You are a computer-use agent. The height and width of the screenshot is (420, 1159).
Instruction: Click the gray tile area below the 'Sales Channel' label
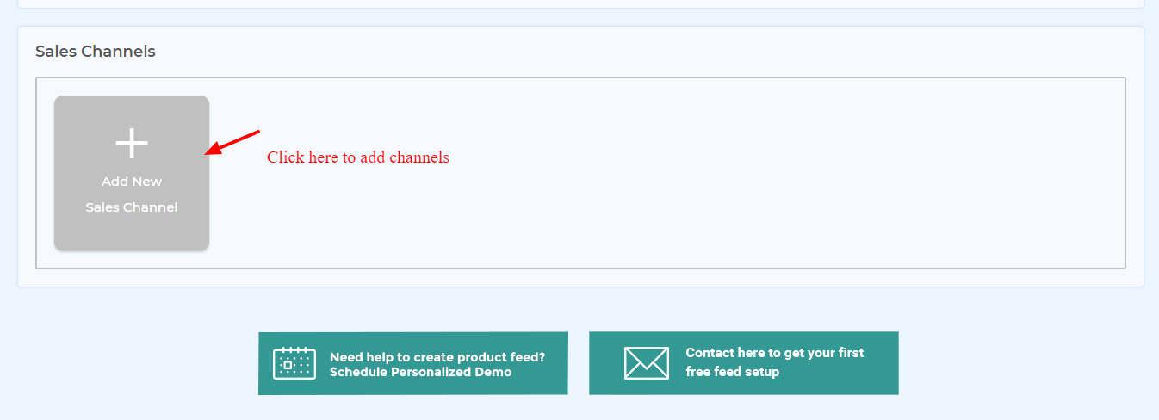pyautogui.click(x=132, y=232)
